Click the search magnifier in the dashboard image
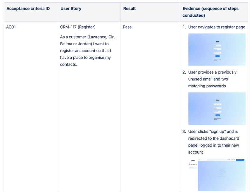Image resolution: width=250 pixels, height=192 pixels. (199, 160)
